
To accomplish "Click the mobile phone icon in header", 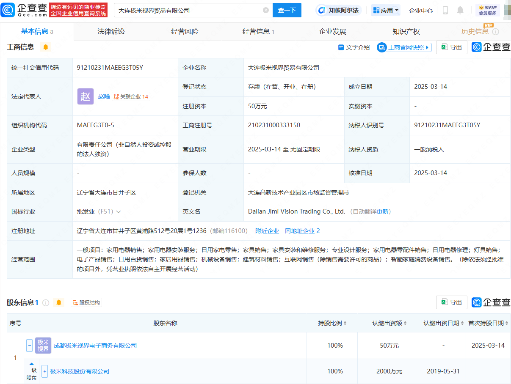I will coord(445,10).
